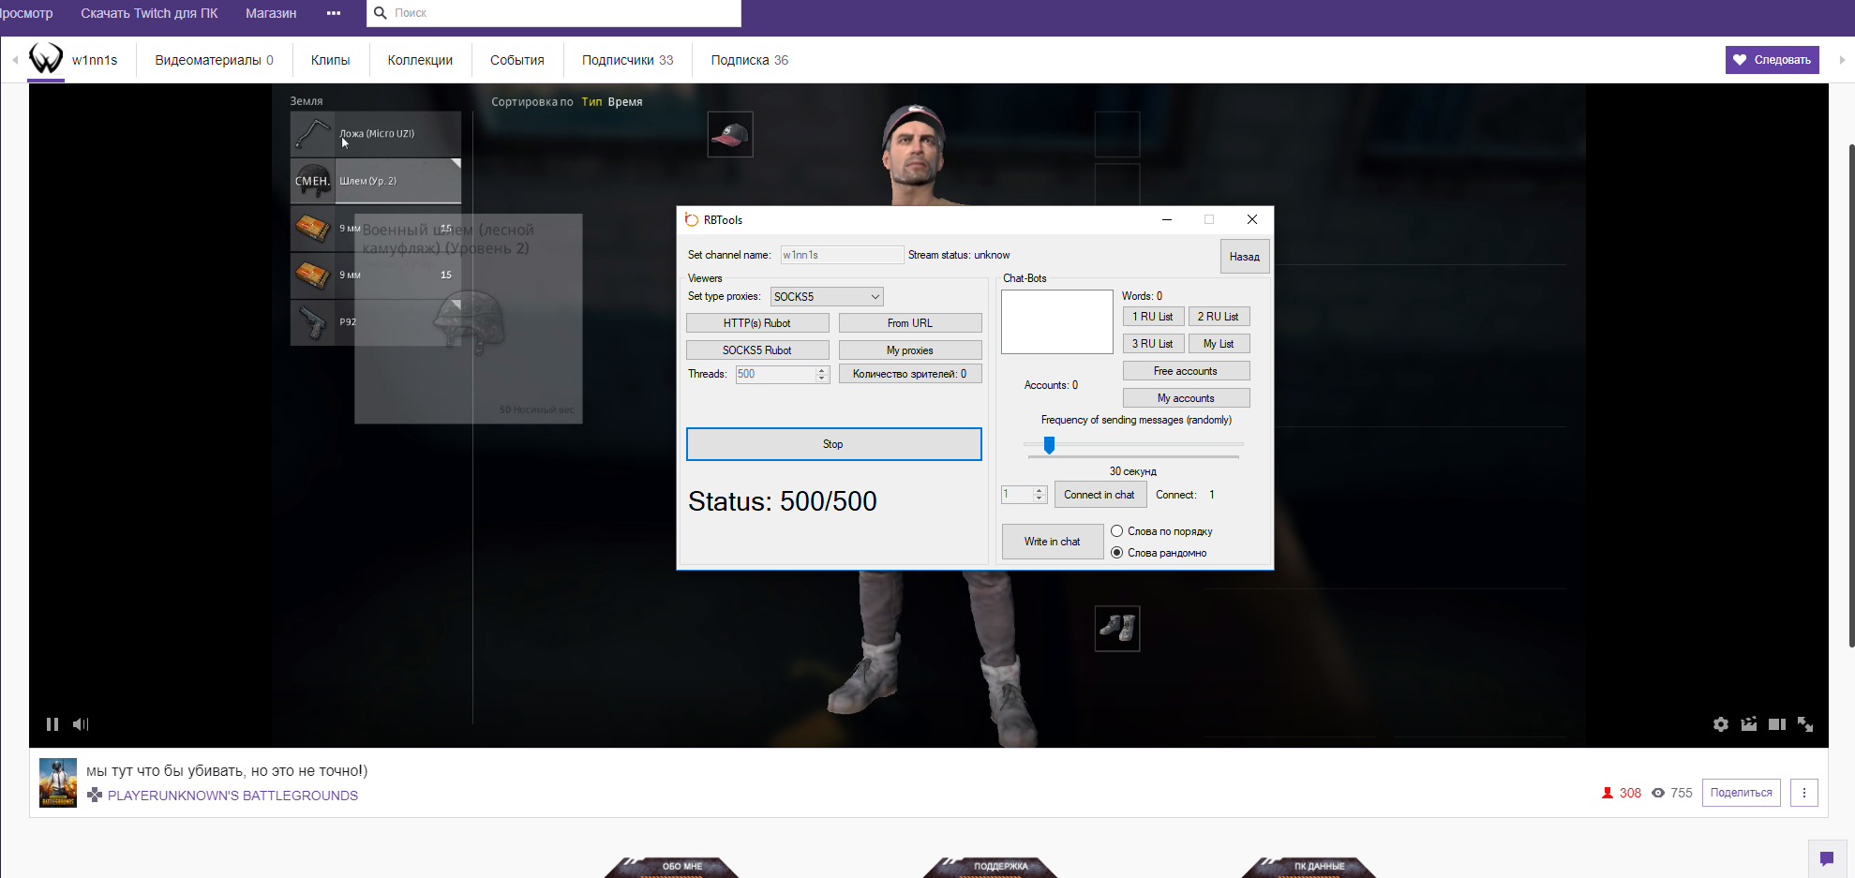The width and height of the screenshot is (1855, 878).
Task: Switch to the Подписчики tab
Action: 627,60
